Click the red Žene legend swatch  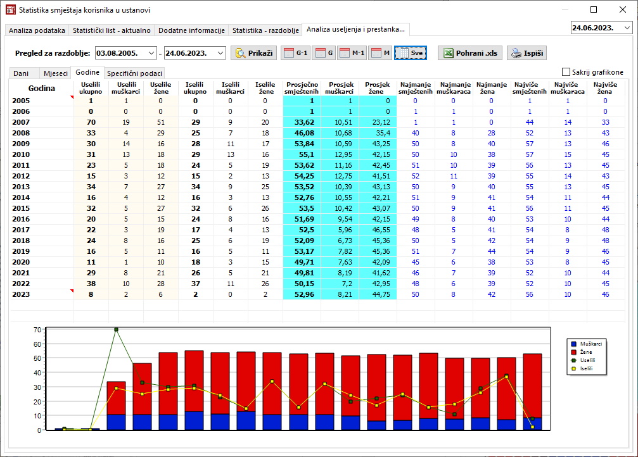[x=573, y=351]
